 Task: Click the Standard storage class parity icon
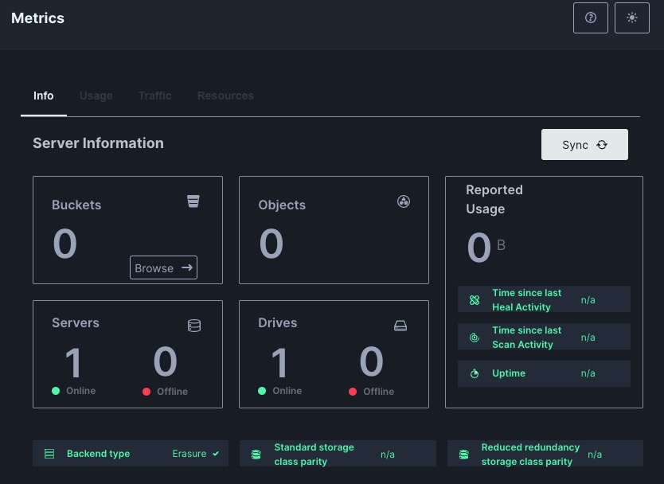(256, 453)
